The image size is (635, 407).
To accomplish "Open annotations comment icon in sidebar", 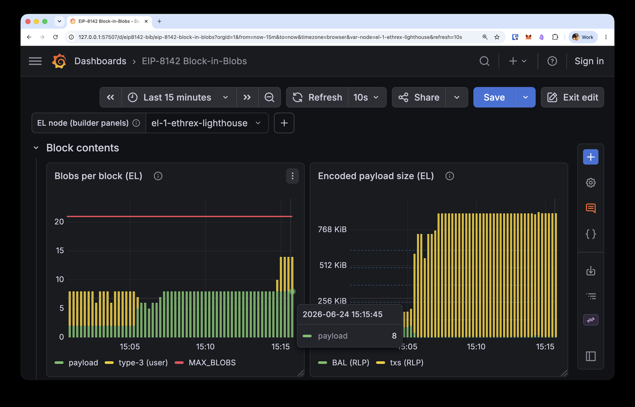I will [x=591, y=208].
